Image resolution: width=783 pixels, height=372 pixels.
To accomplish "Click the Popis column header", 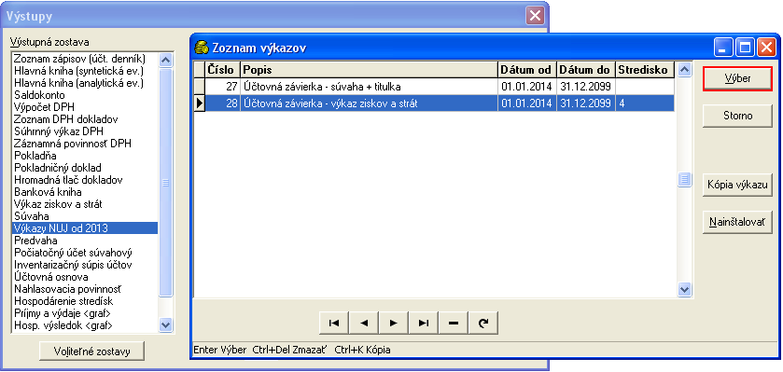I will (369, 70).
